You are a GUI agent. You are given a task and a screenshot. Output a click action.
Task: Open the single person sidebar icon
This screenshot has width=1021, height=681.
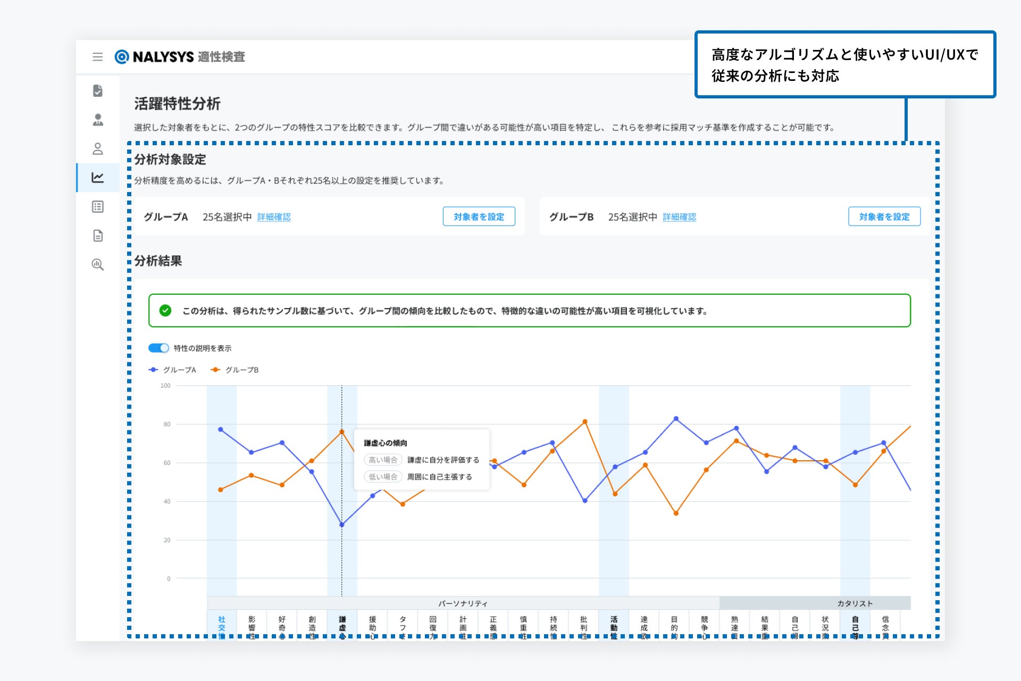point(98,148)
